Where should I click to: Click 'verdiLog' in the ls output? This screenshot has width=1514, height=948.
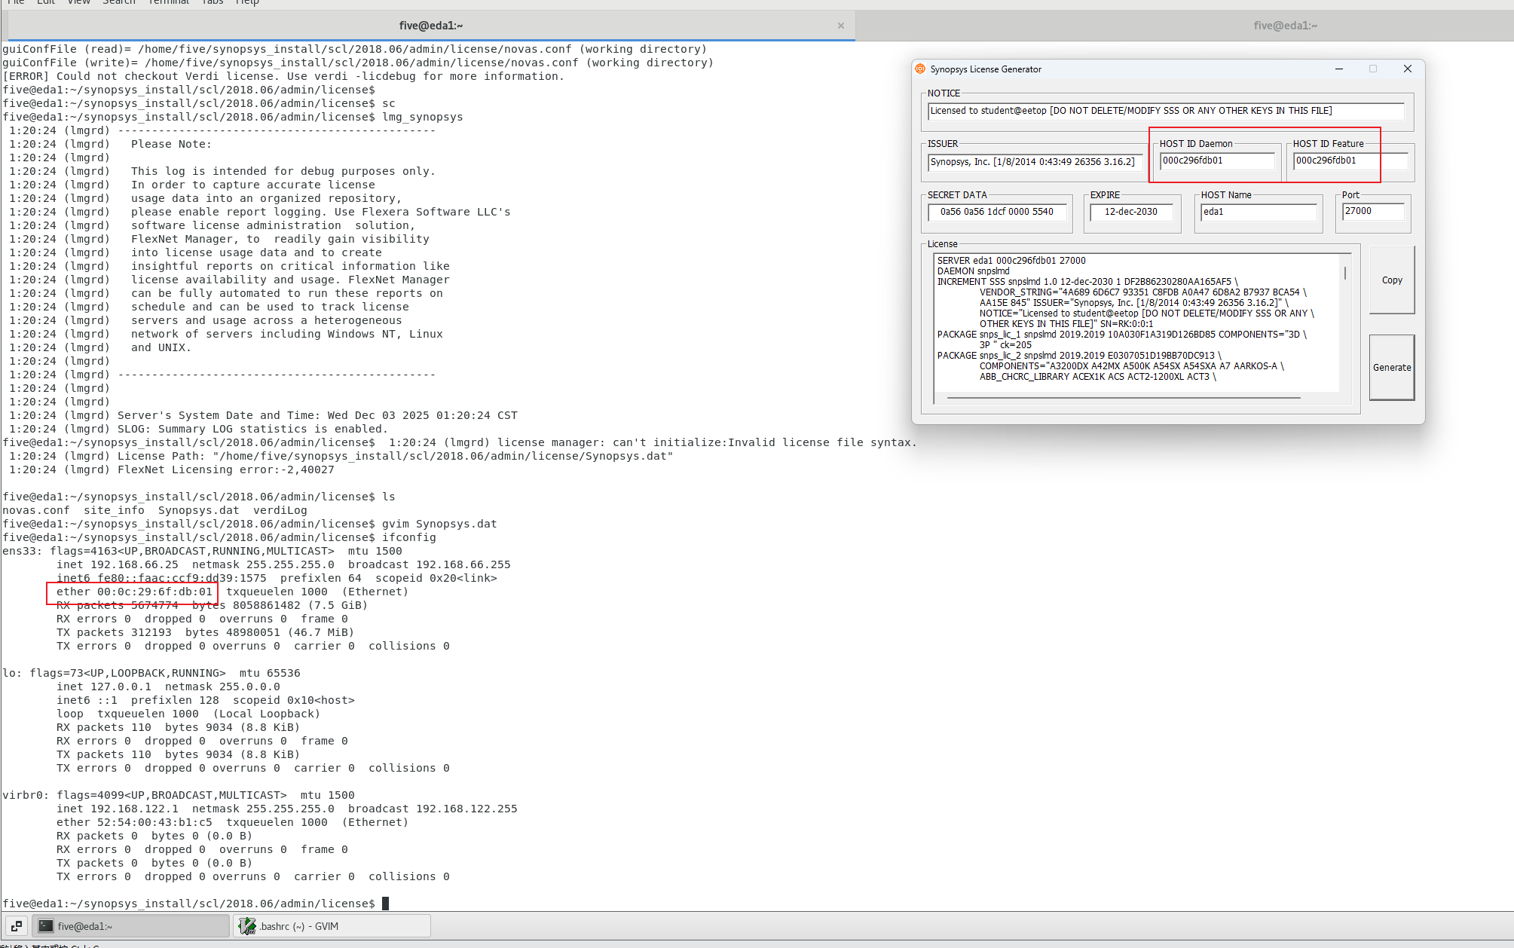[x=280, y=510]
